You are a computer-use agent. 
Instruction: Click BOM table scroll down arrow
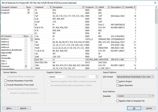coord(156,68)
